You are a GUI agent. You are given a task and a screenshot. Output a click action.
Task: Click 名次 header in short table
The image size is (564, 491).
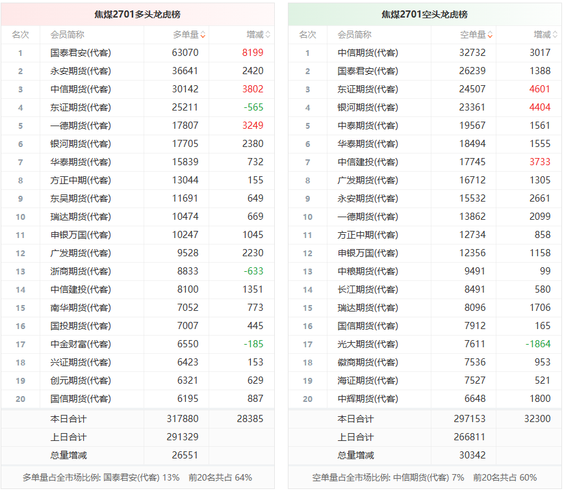307,35
